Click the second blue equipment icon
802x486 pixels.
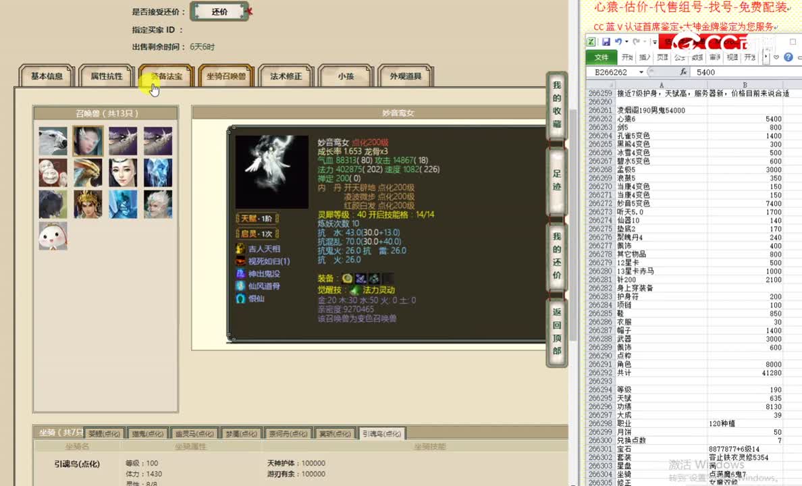click(x=360, y=278)
